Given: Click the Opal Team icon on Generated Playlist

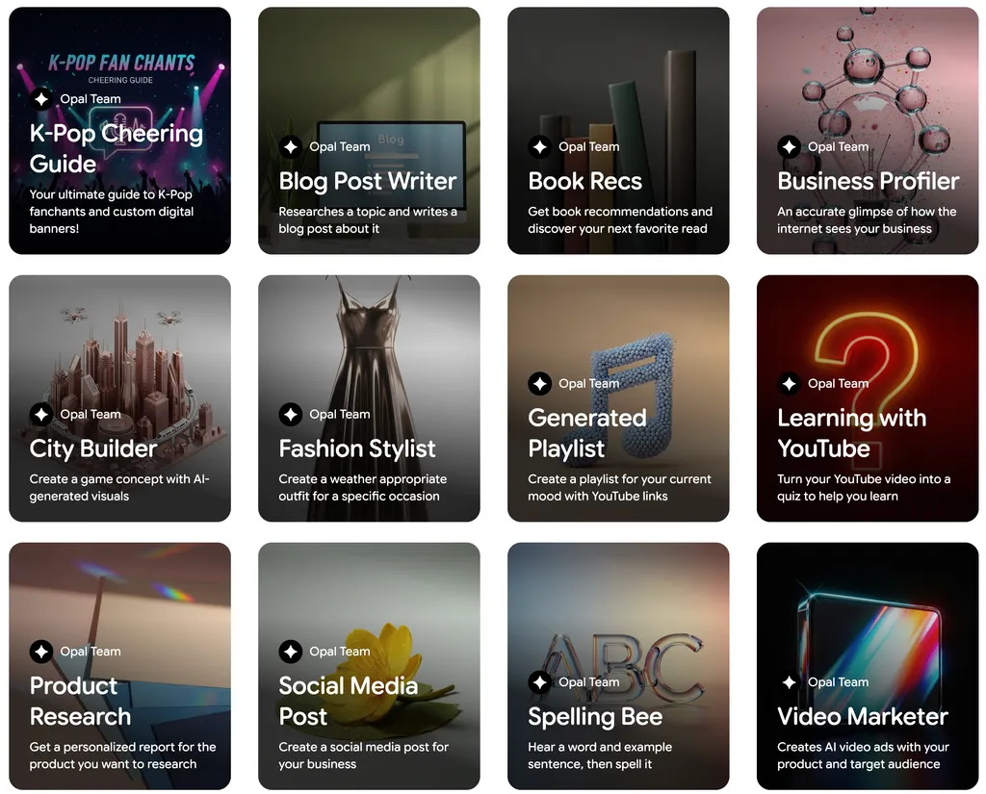Looking at the screenshot, I should pyautogui.click(x=540, y=384).
